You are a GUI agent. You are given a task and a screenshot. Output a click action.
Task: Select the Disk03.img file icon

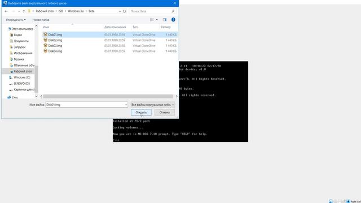(45, 46)
